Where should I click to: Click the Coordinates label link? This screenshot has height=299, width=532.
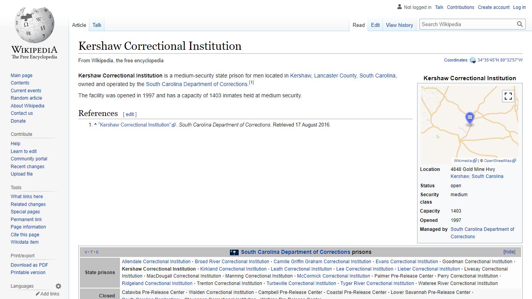coord(456,60)
